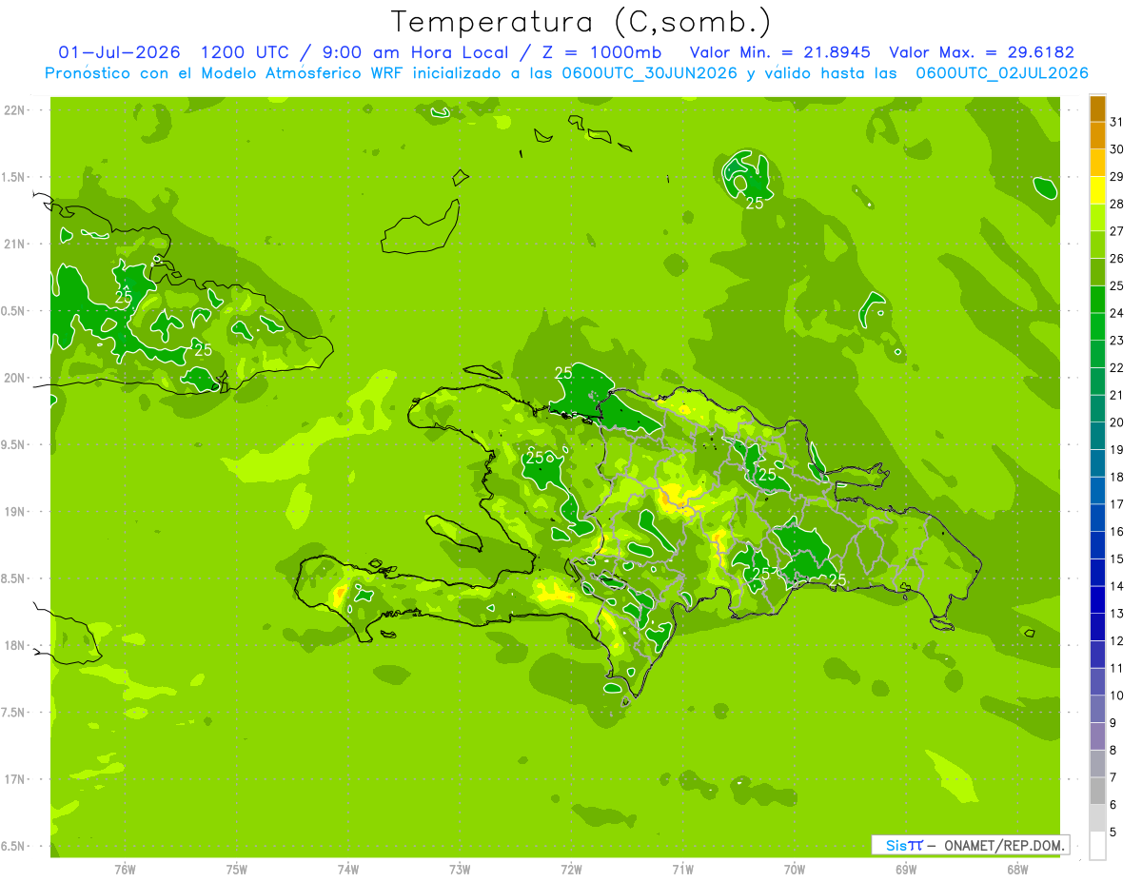Screen dimensions: 1142x882
Task: Click the '20N' latitude axis label
Action: coord(15,378)
